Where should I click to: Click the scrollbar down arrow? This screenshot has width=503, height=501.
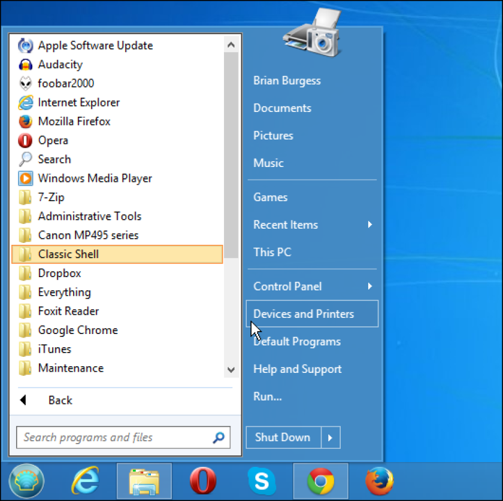231,369
